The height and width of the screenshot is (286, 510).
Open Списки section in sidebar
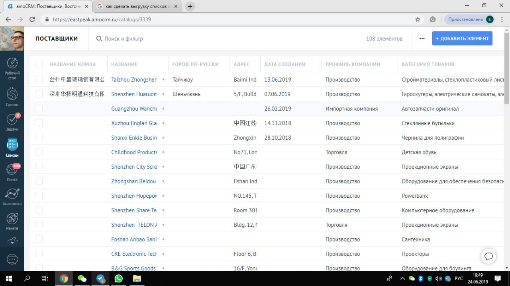(x=12, y=148)
